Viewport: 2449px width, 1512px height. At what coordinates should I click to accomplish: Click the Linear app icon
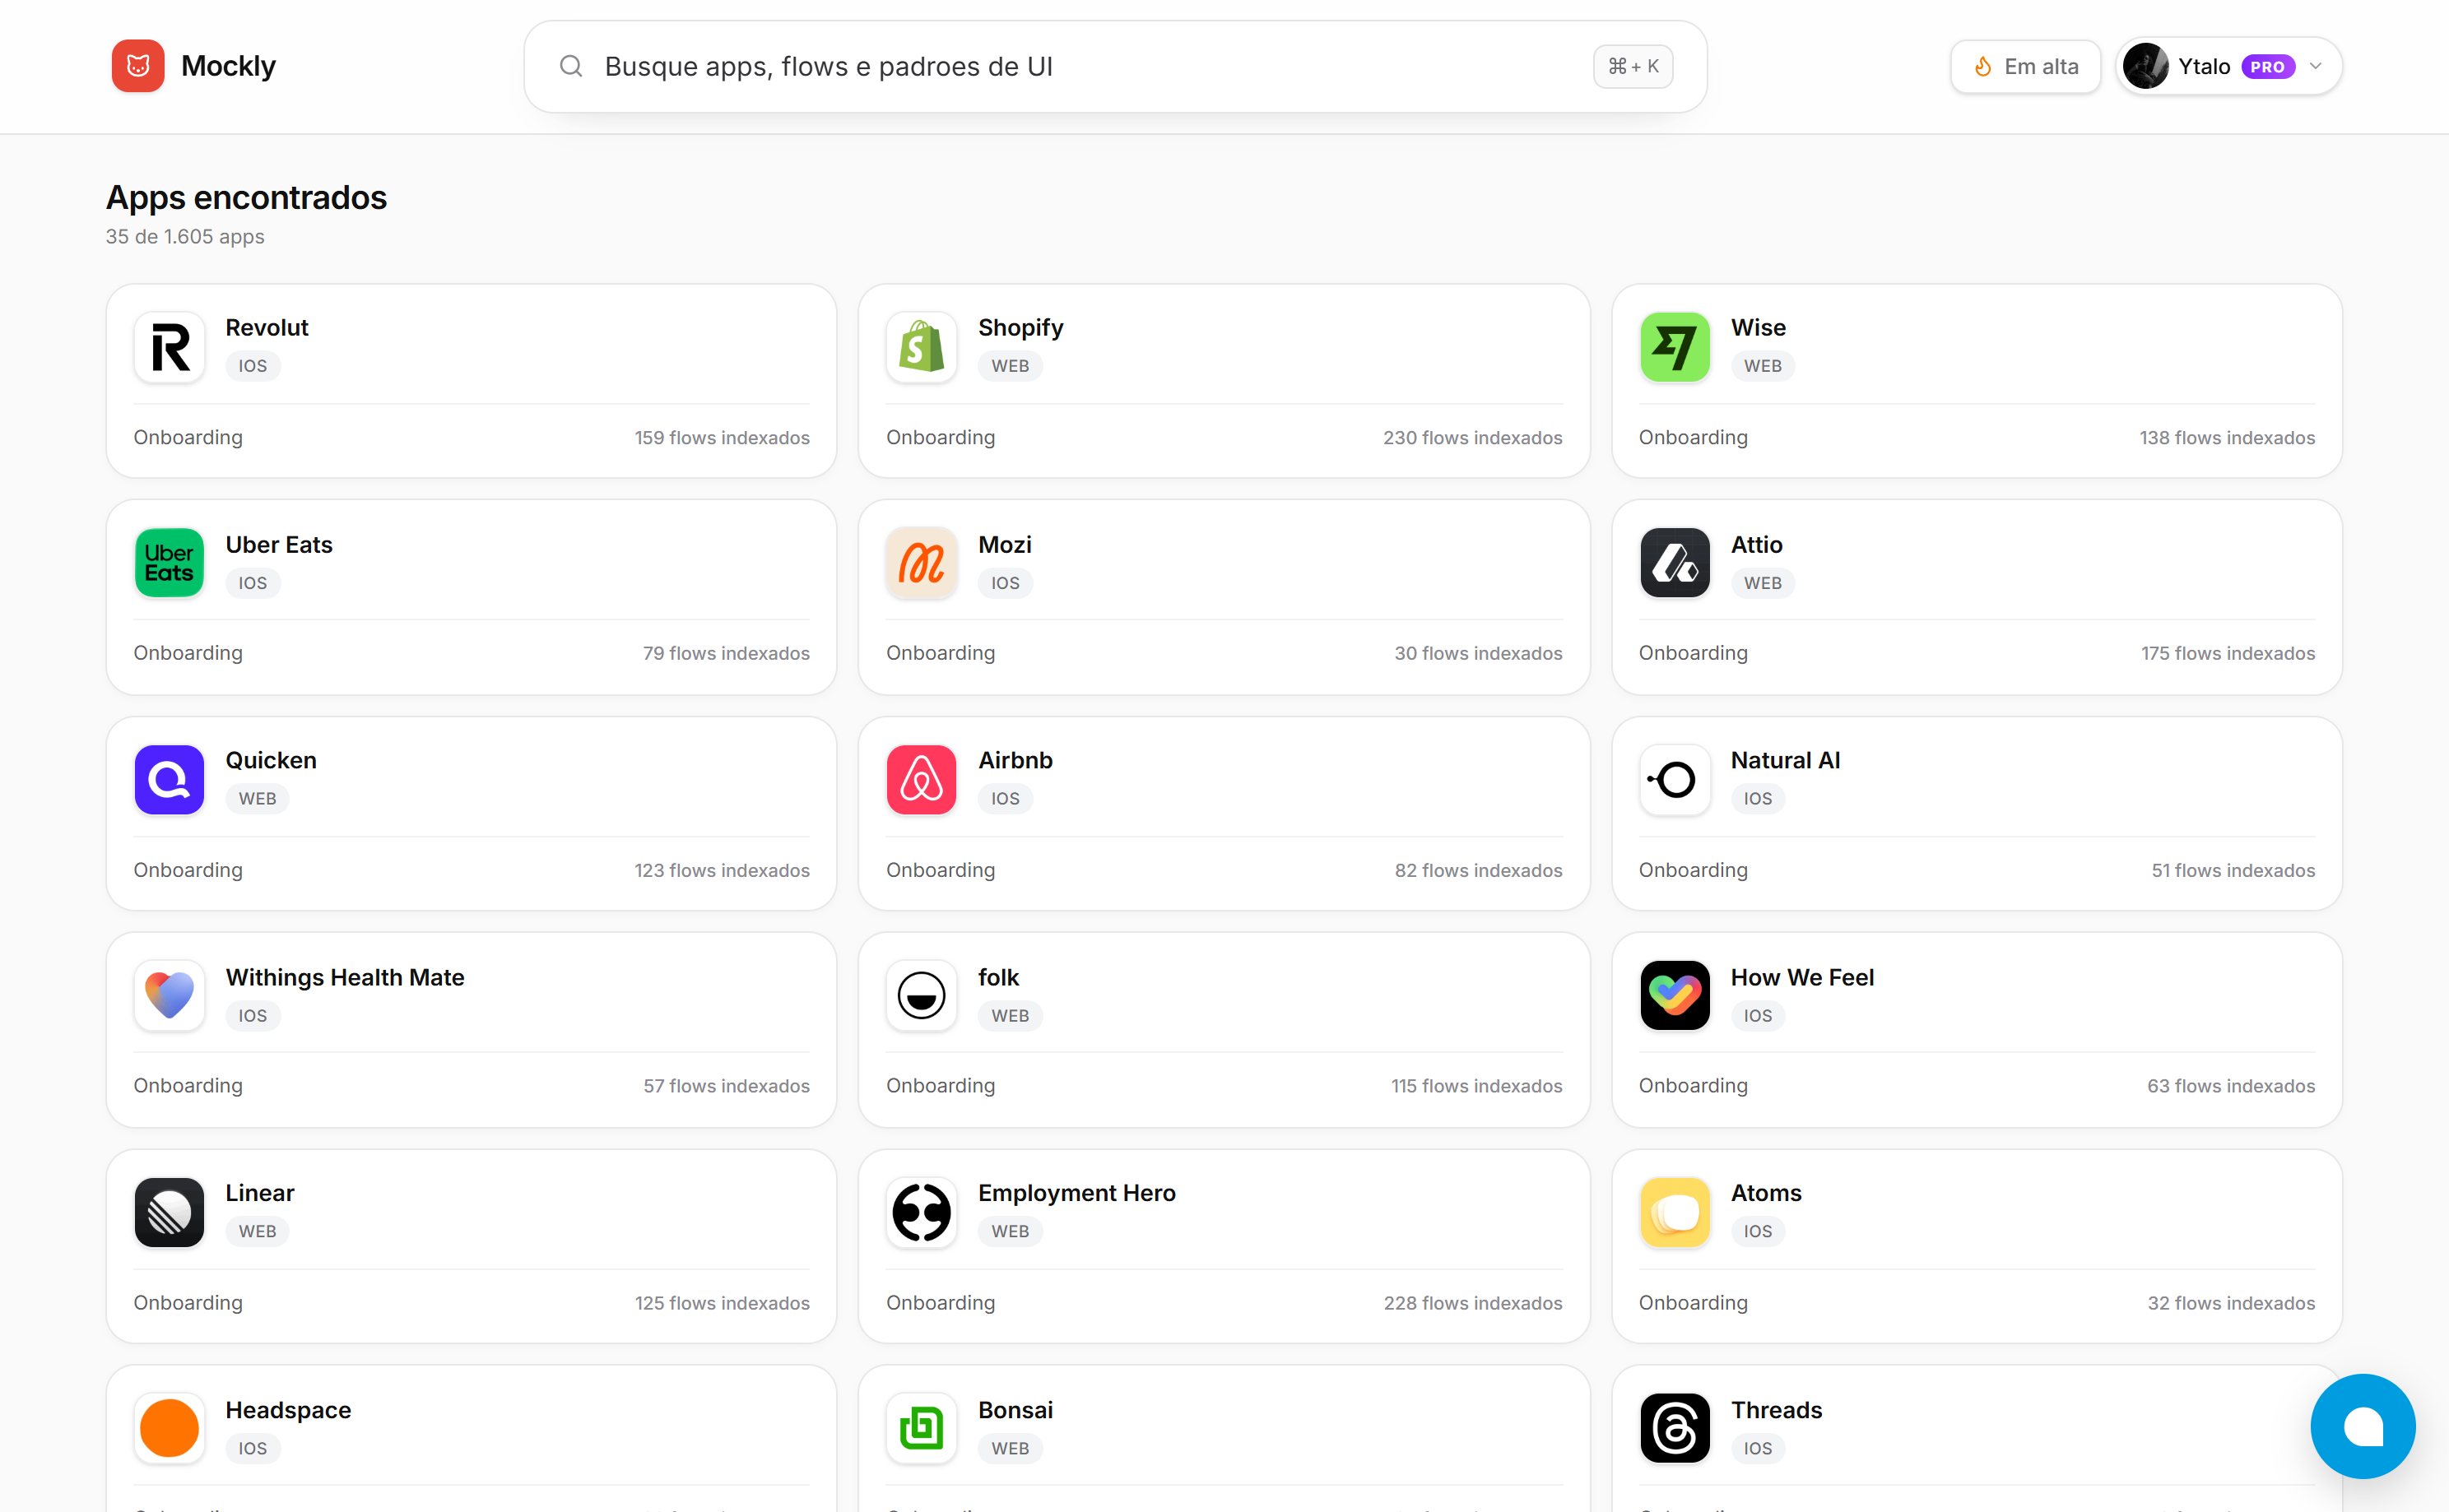(169, 1212)
